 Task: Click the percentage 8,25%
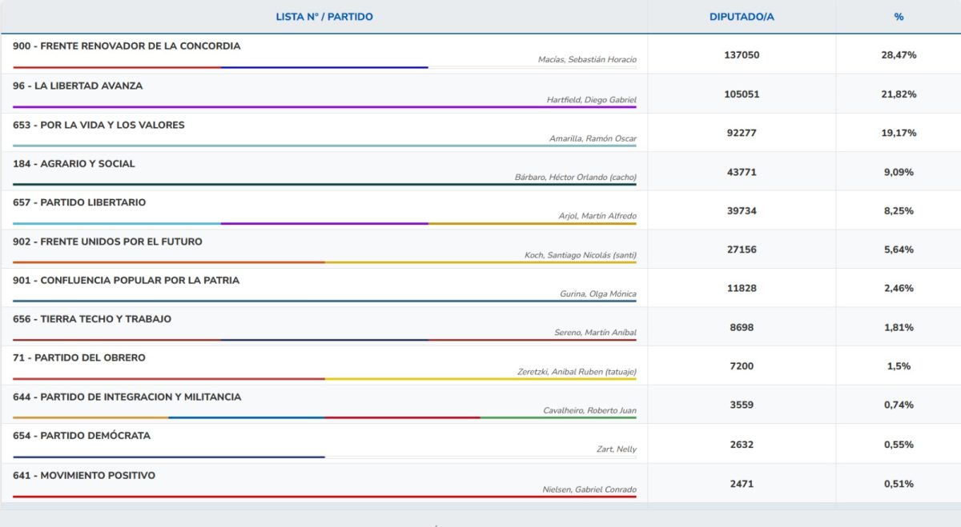[899, 211]
